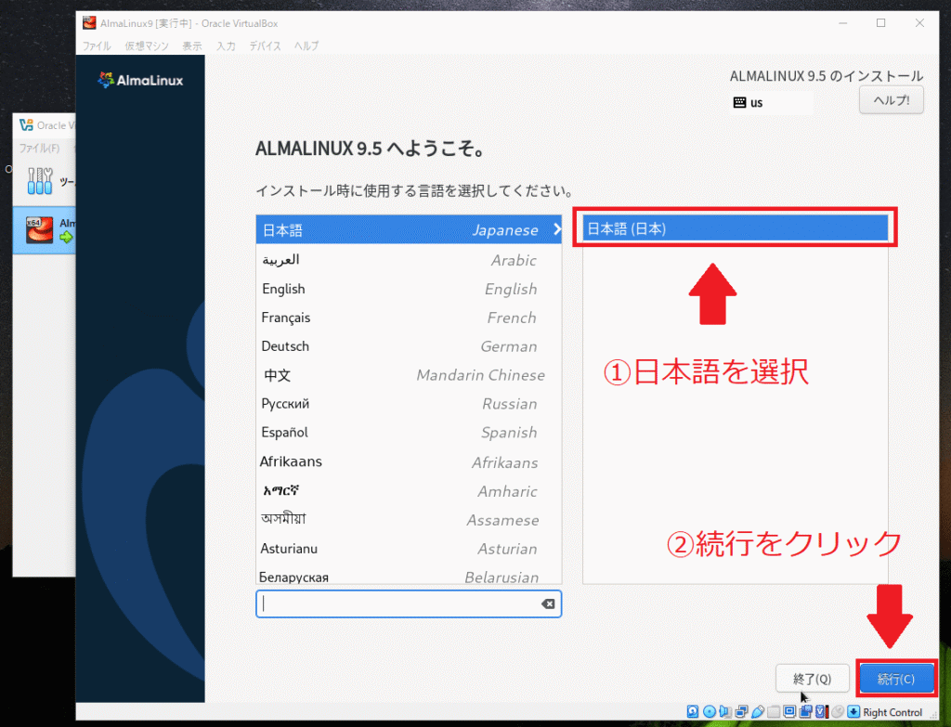
Task: Open the ヘルプ menu
Action: pos(306,46)
